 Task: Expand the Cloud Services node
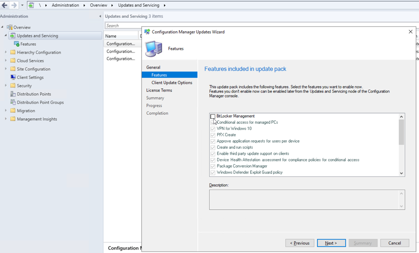point(6,60)
